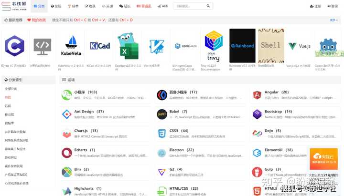Click the Ant Design logo icon
Viewport: 344px width, 196px height.
point(67,114)
